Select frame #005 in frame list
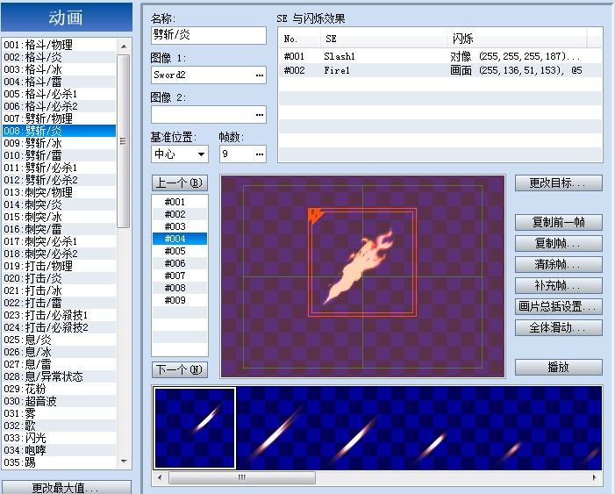Image resolution: width=615 pixels, height=494 pixels. click(x=180, y=251)
